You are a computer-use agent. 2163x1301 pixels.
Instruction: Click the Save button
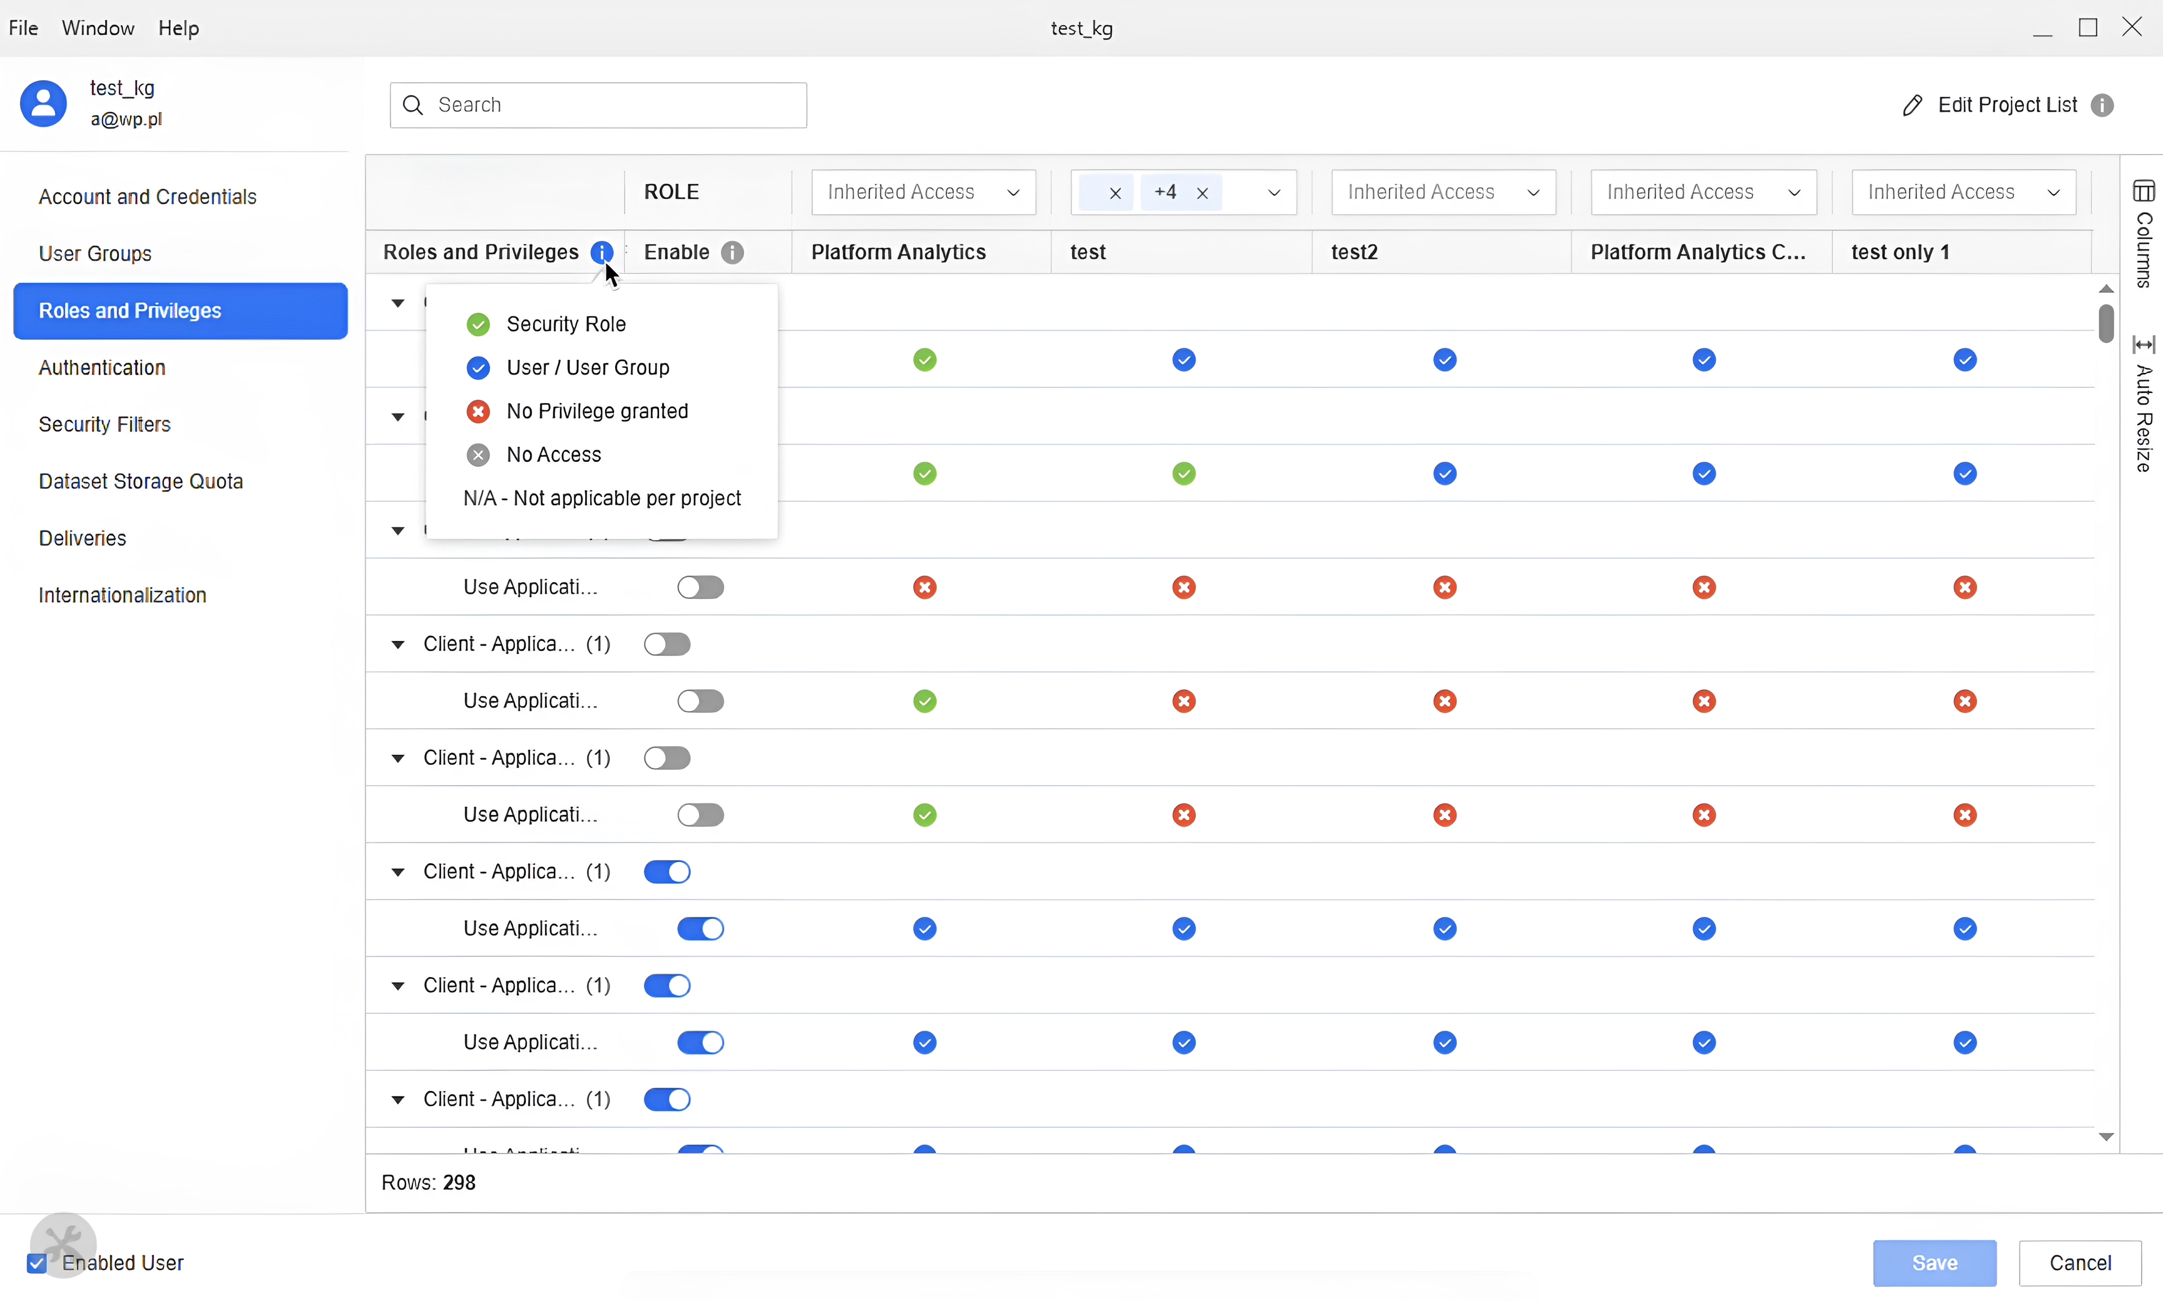click(x=1934, y=1263)
